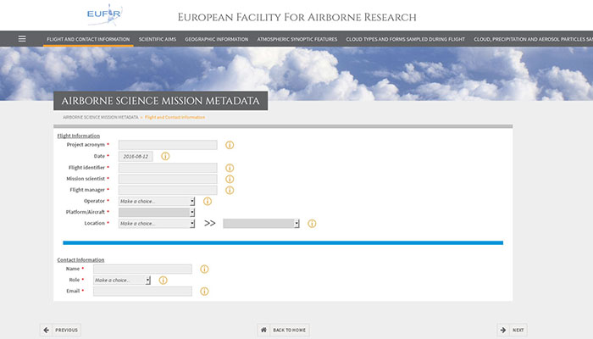Click info icon next to Role dropdown

[163, 280]
